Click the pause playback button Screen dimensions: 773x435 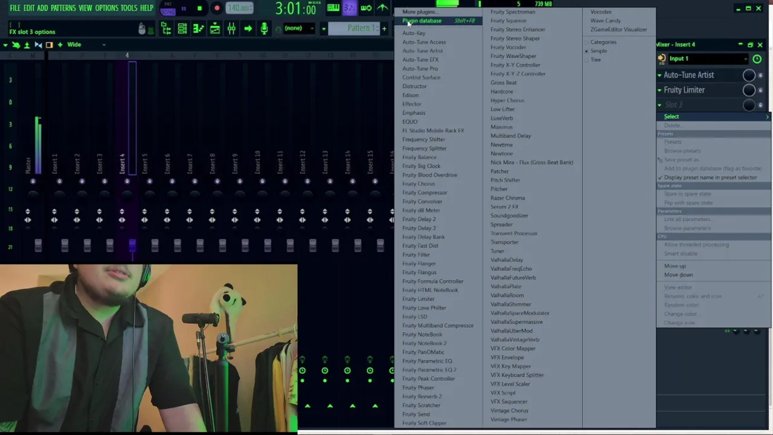(184, 8)
